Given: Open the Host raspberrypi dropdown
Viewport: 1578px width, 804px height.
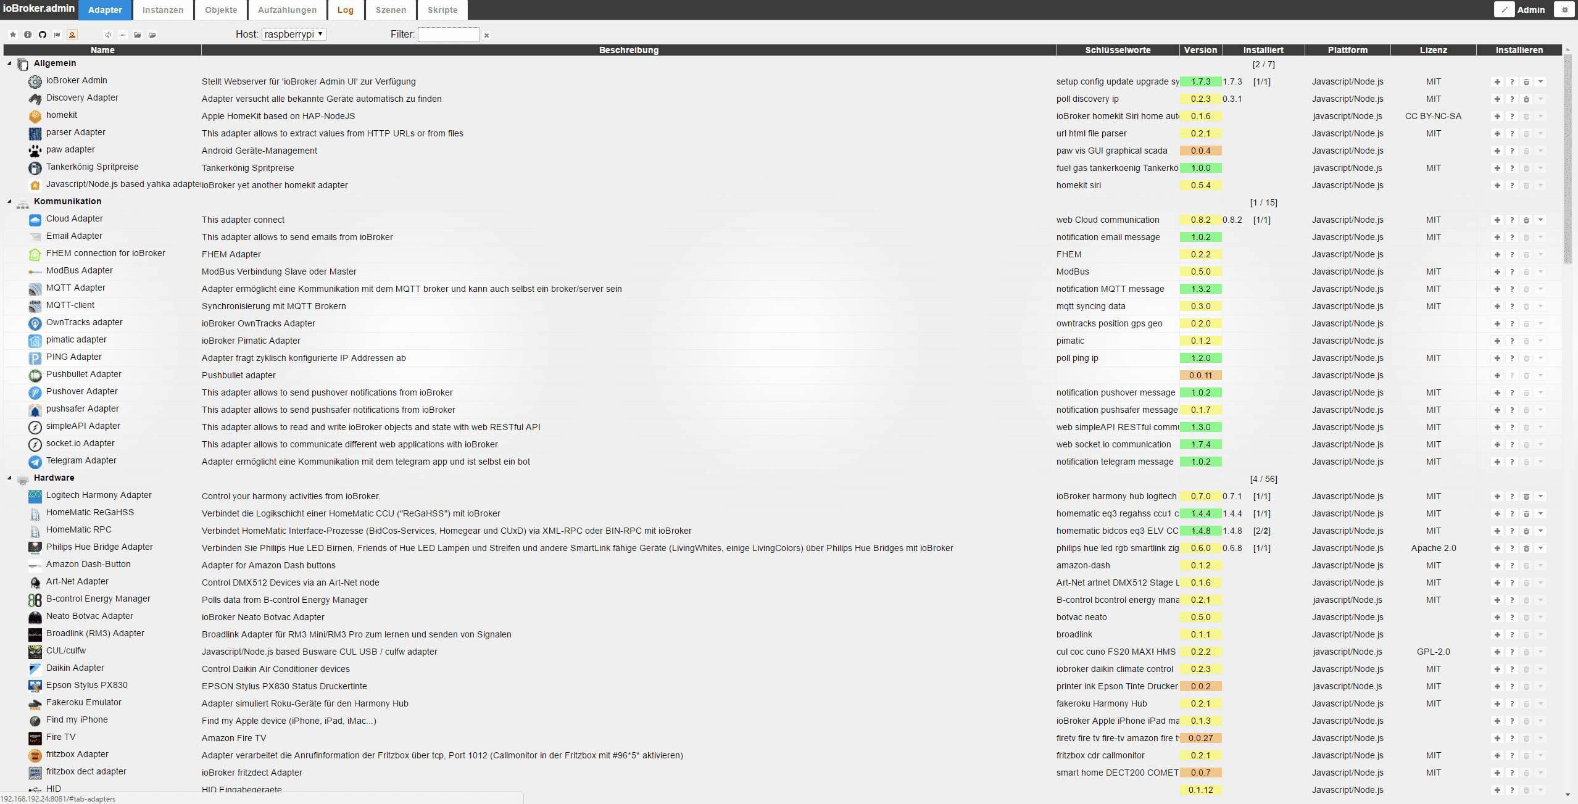Looking at the screenshot, I should point(294,35).
